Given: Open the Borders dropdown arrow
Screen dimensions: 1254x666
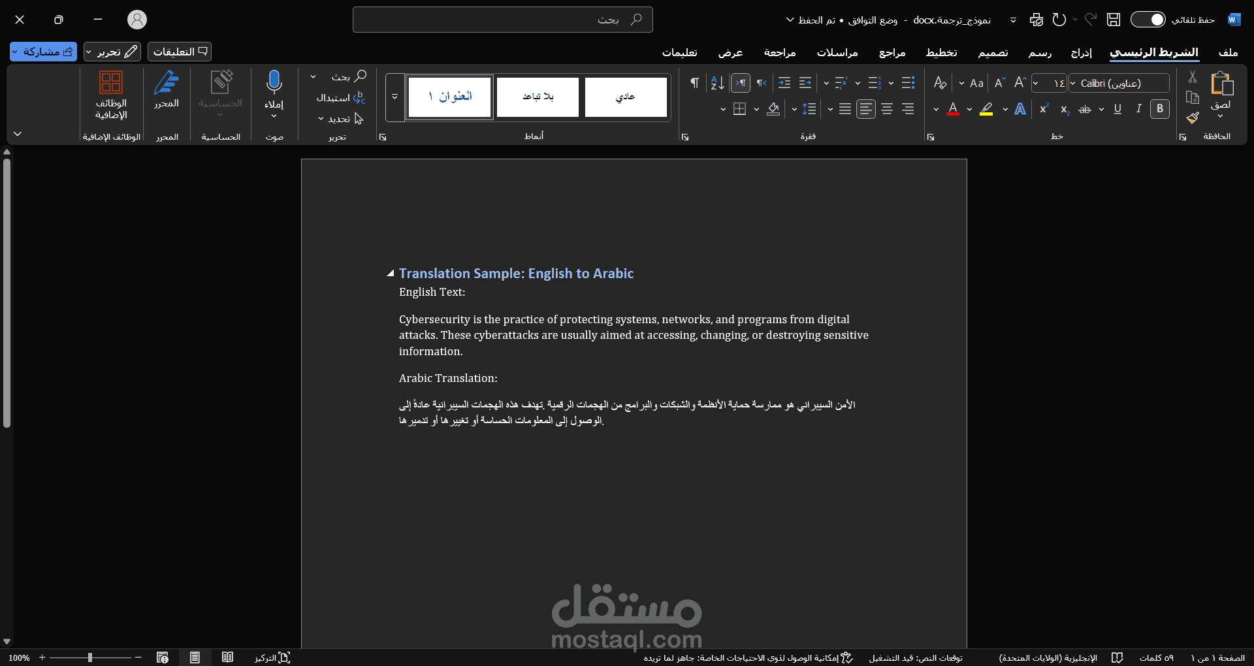Looking at the screenshot, I should click(723, 109).
